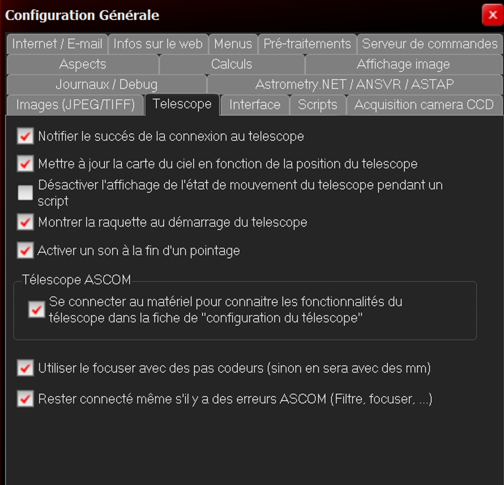Enable disabling movement state display during script

25,193
